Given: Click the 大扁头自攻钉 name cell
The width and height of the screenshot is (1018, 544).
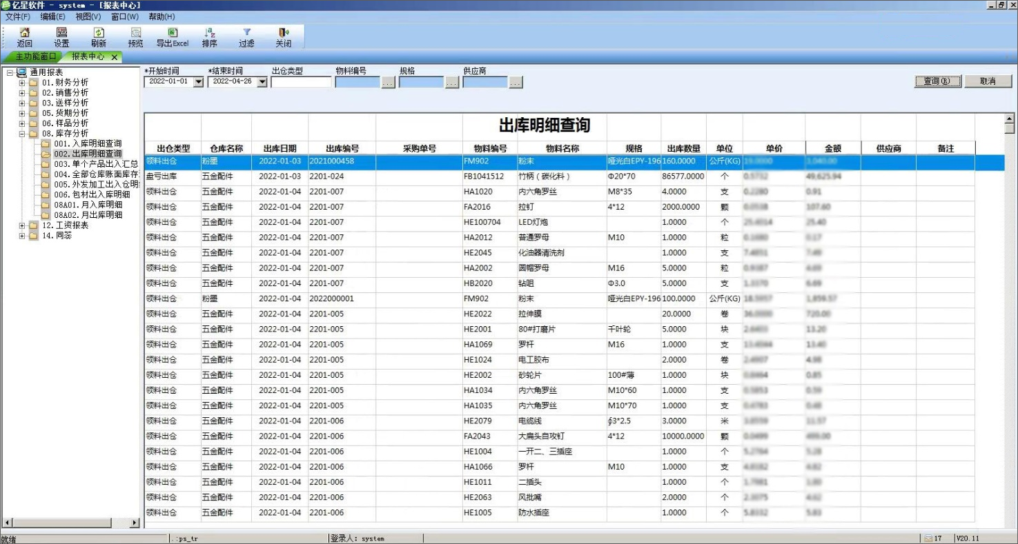Looking at the screenshot, I should [562, 436].
